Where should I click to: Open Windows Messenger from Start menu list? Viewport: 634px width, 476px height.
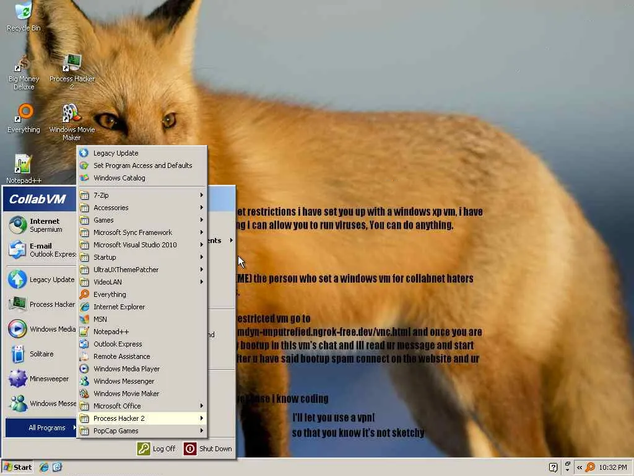[40, 403]
